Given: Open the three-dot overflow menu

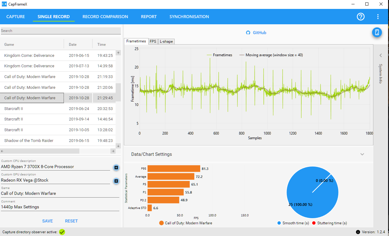Looking at the screenshot, I should (378, 17).
